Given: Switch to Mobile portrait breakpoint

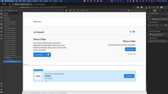Looking at the screenshot, I should [78, 10].
